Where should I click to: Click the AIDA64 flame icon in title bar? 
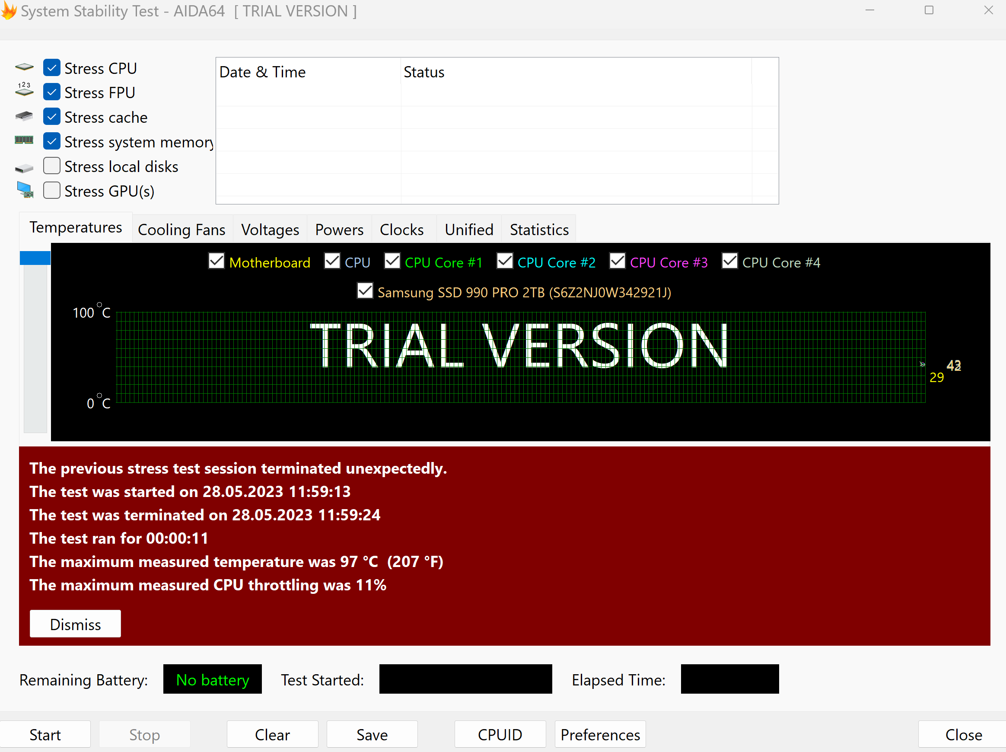[8, 10]
